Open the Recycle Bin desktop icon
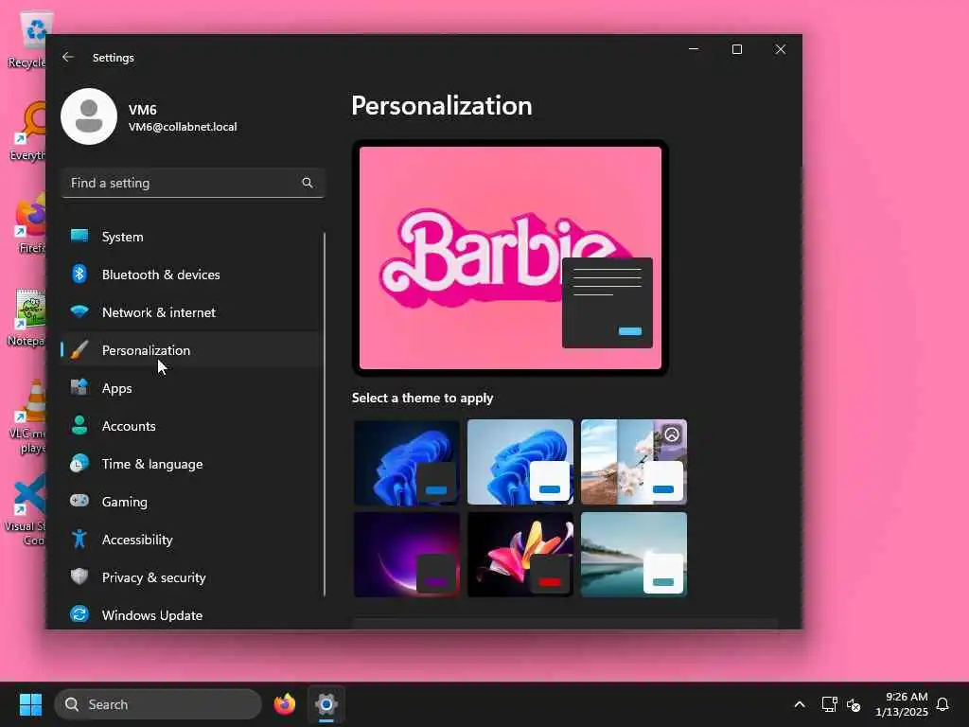The image size is (969, 727). pos(29,40)
